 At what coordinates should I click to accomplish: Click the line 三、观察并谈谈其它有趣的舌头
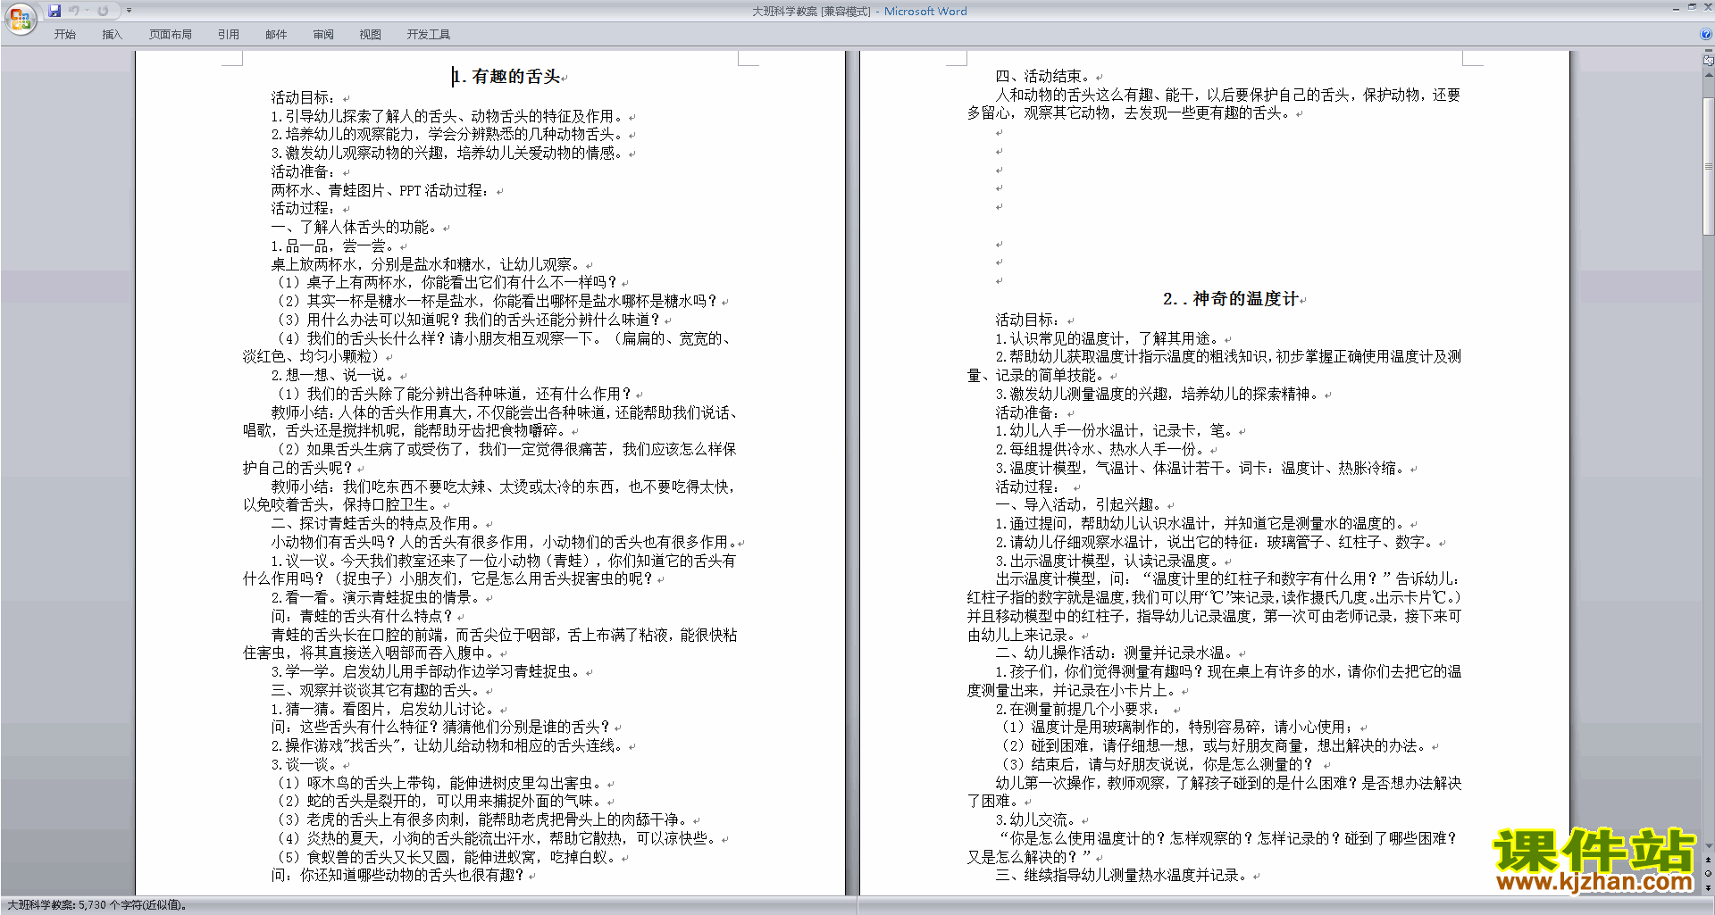coord(376,690)
